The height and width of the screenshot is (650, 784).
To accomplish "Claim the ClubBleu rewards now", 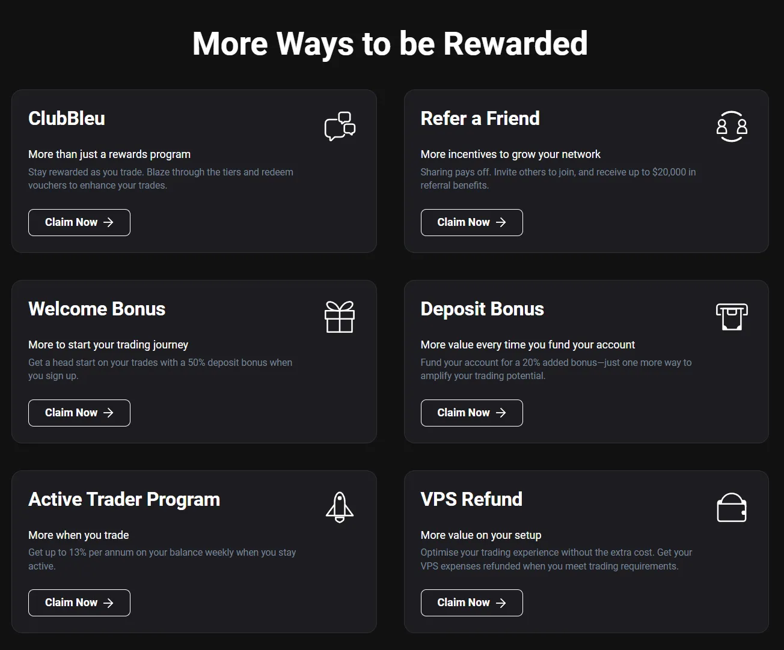I will point(79,222).
